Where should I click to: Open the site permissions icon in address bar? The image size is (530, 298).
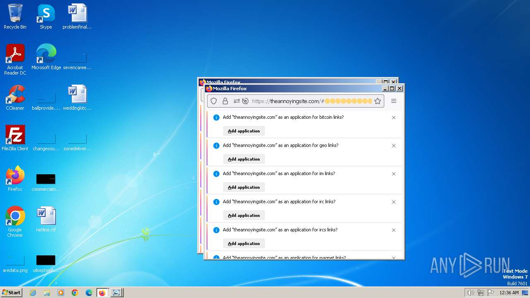[237, 101]
